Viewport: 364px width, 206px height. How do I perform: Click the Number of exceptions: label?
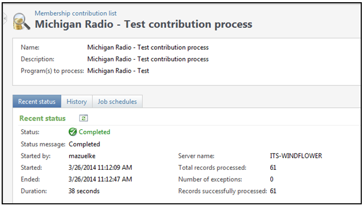coord(210,179)
